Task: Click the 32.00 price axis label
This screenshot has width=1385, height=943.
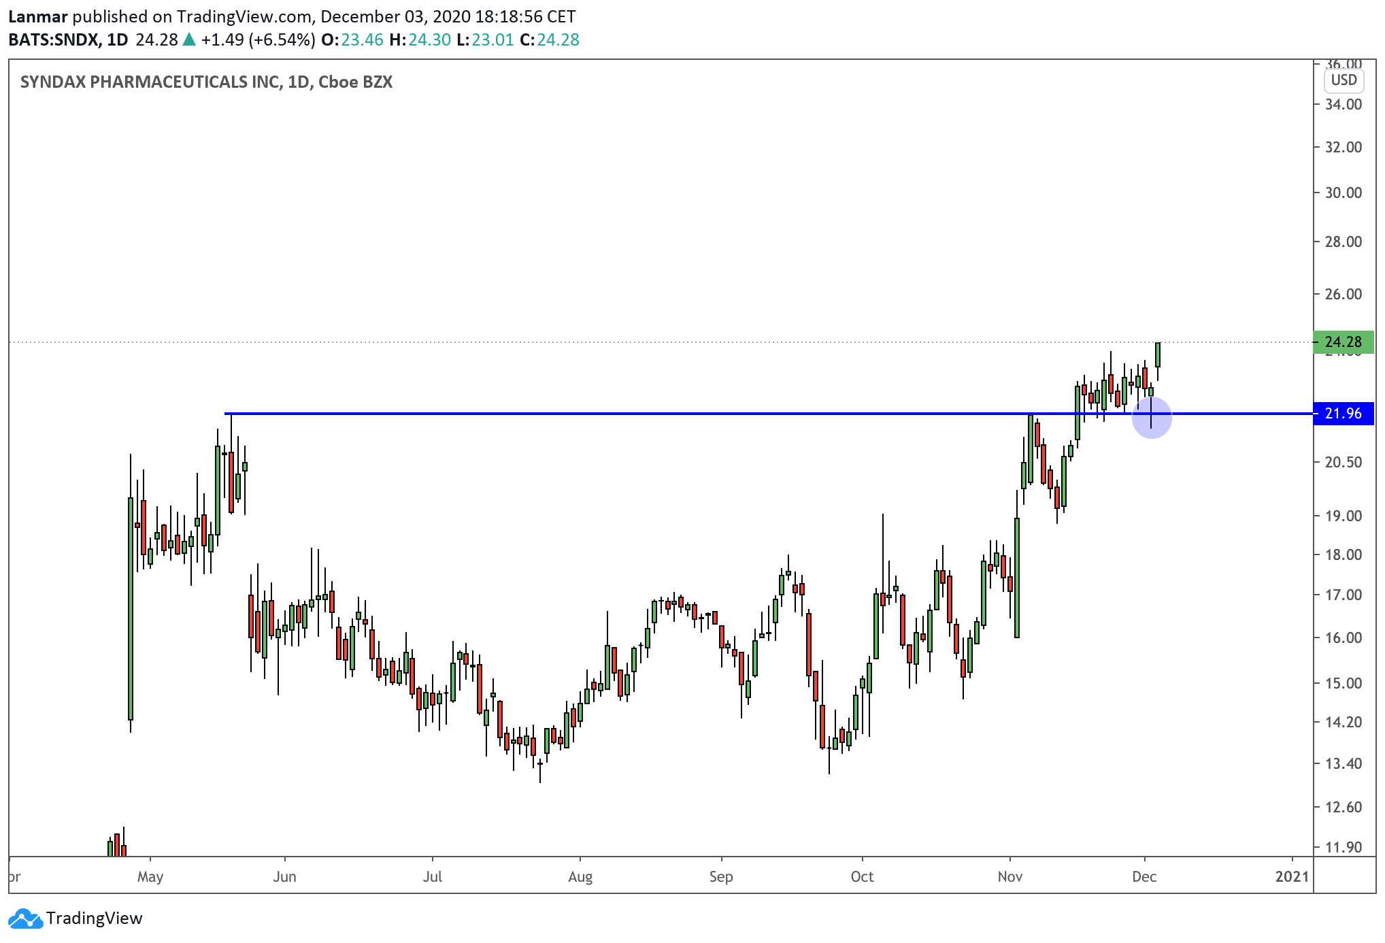Action: click(1343, 147)
